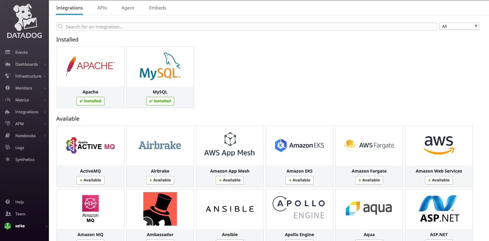Screen dimensions: 489x241
Task: Open Synthetics in the sidebar menu
Action: (x=25, y=159)
